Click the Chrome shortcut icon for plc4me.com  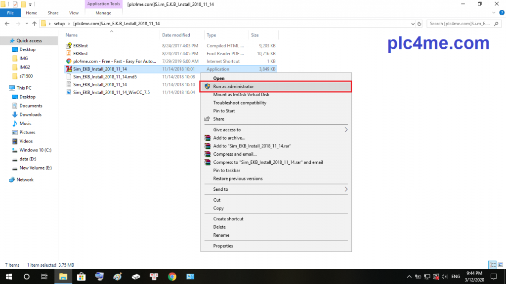pos(69,61)
